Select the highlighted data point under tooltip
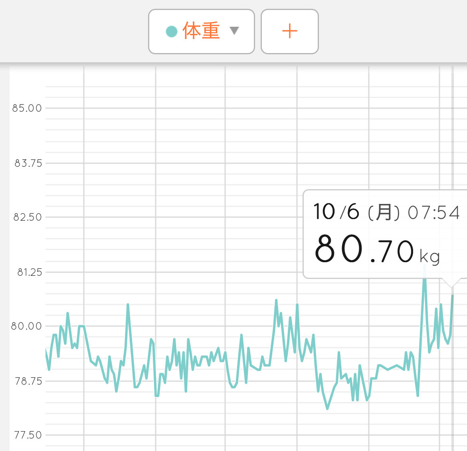Viewport: 467px width, 451px height. (452, 296)
